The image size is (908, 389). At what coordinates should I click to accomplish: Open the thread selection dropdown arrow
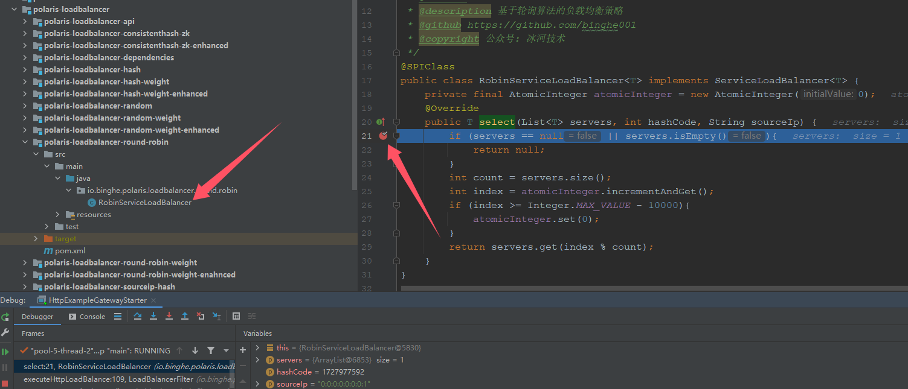pos(226,350)
